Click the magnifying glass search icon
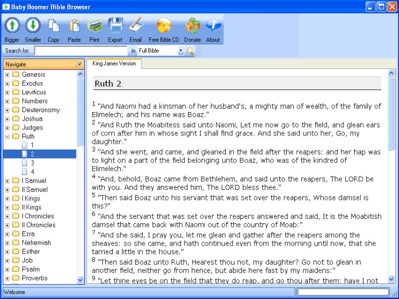This screenshot has height=299, width=399. coord(190,51)
